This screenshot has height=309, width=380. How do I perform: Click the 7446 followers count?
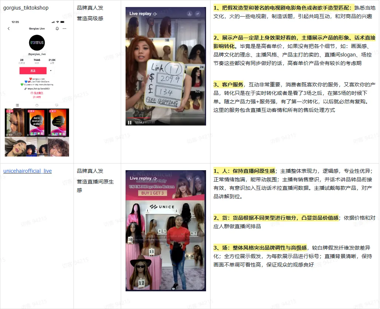click(x=37, y=60)
